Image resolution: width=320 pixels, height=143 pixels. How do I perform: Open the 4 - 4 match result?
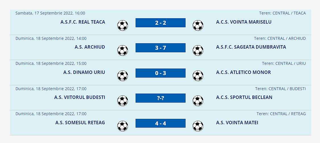click(x=160, y=123)
